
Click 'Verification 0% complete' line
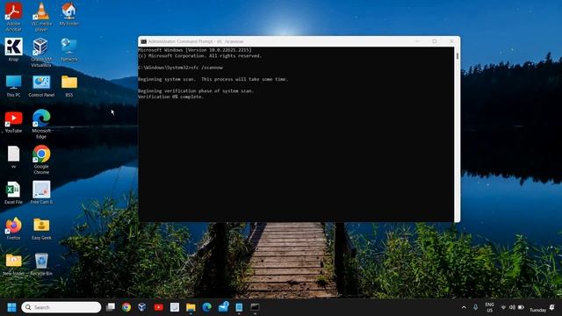pos(170,97)
